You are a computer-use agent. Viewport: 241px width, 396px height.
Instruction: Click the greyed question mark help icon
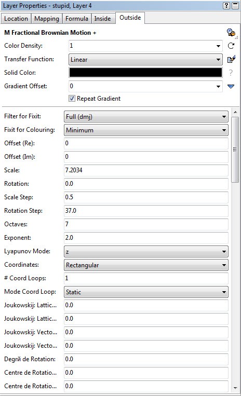(231, 73)
